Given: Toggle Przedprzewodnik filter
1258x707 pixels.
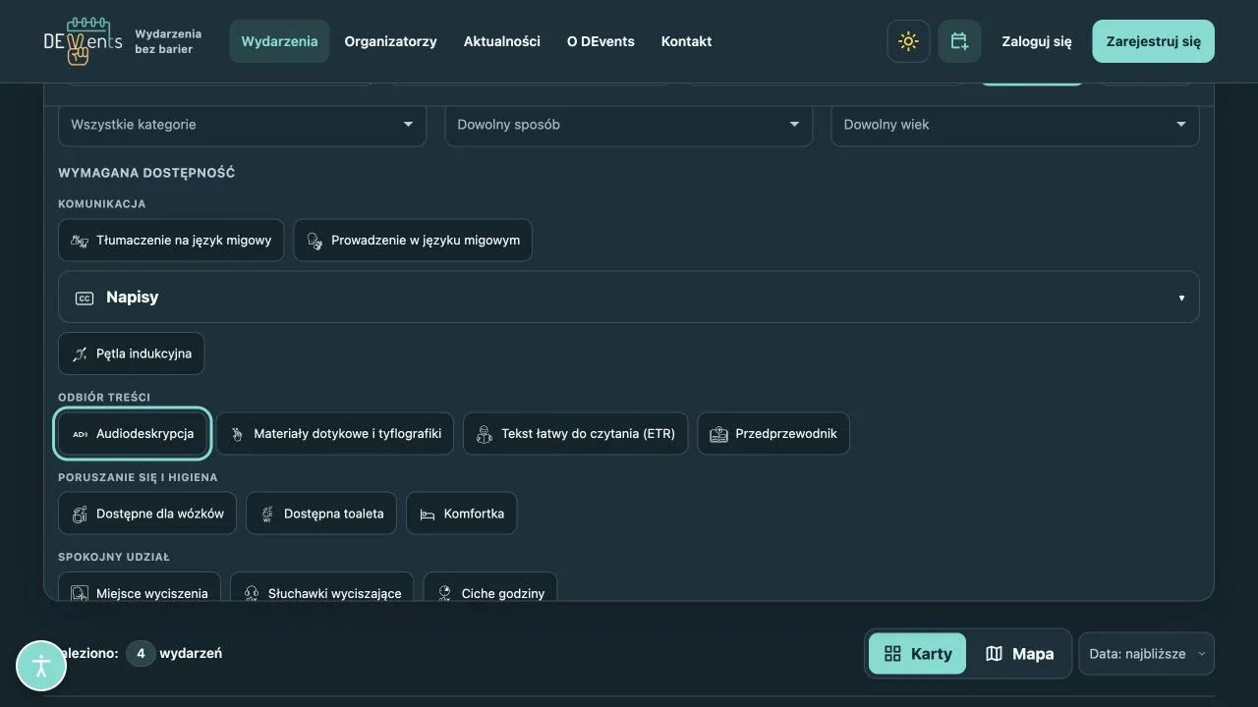Looking at the screenshot, I should point(773,433).
